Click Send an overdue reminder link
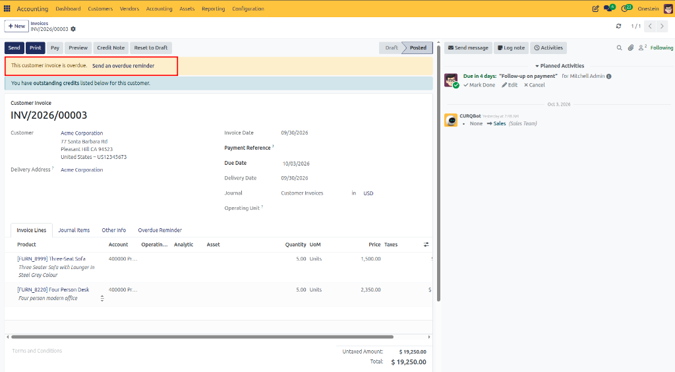The image size is (675, 372). [123, 66]
